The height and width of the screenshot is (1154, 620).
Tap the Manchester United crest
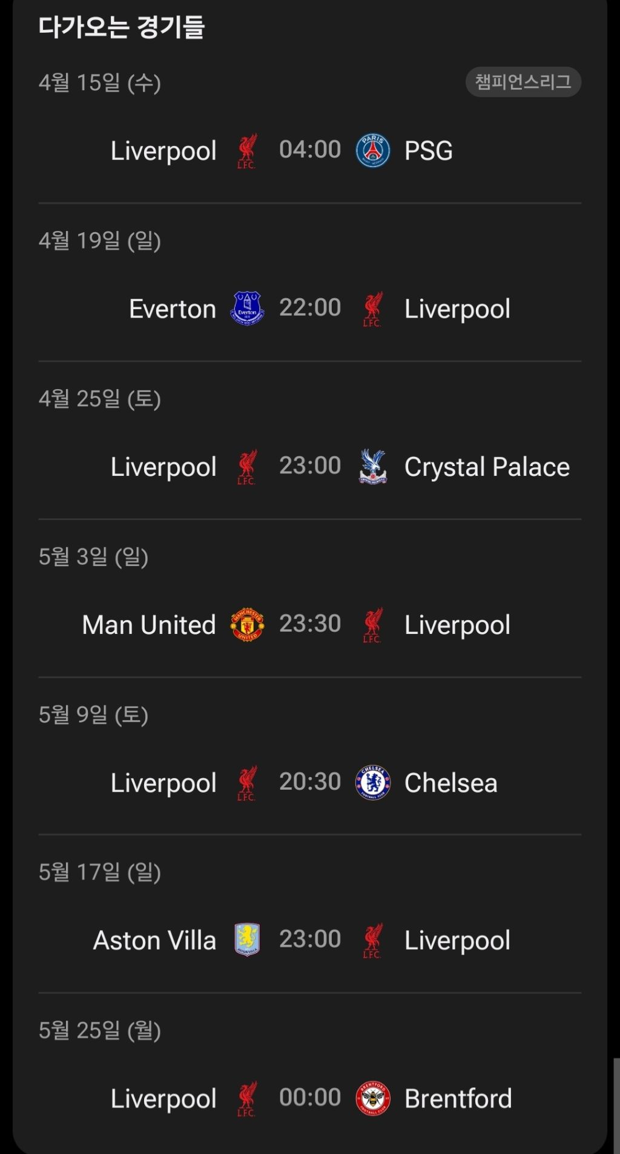click(x=247, y=625)
